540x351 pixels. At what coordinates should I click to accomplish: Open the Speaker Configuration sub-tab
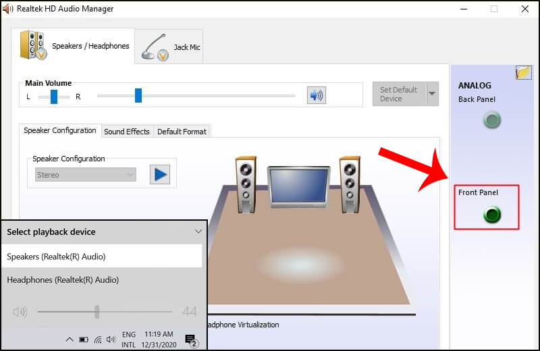click(60, 130)
